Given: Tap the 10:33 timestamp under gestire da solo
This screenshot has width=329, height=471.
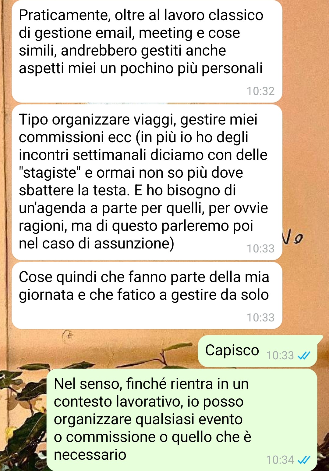Looking at the screenshot, I should click(x=260, y=317).
